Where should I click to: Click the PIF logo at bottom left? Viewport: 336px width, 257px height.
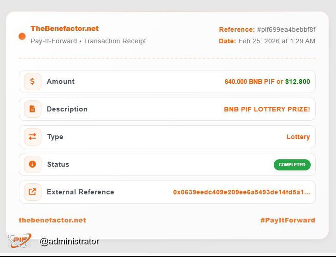click(x=20, y=240)
